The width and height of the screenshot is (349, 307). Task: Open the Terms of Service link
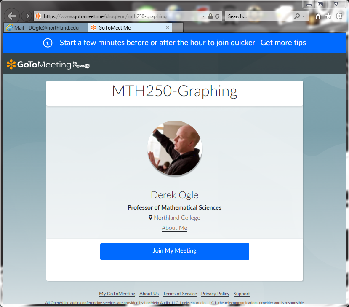[180, 294]
